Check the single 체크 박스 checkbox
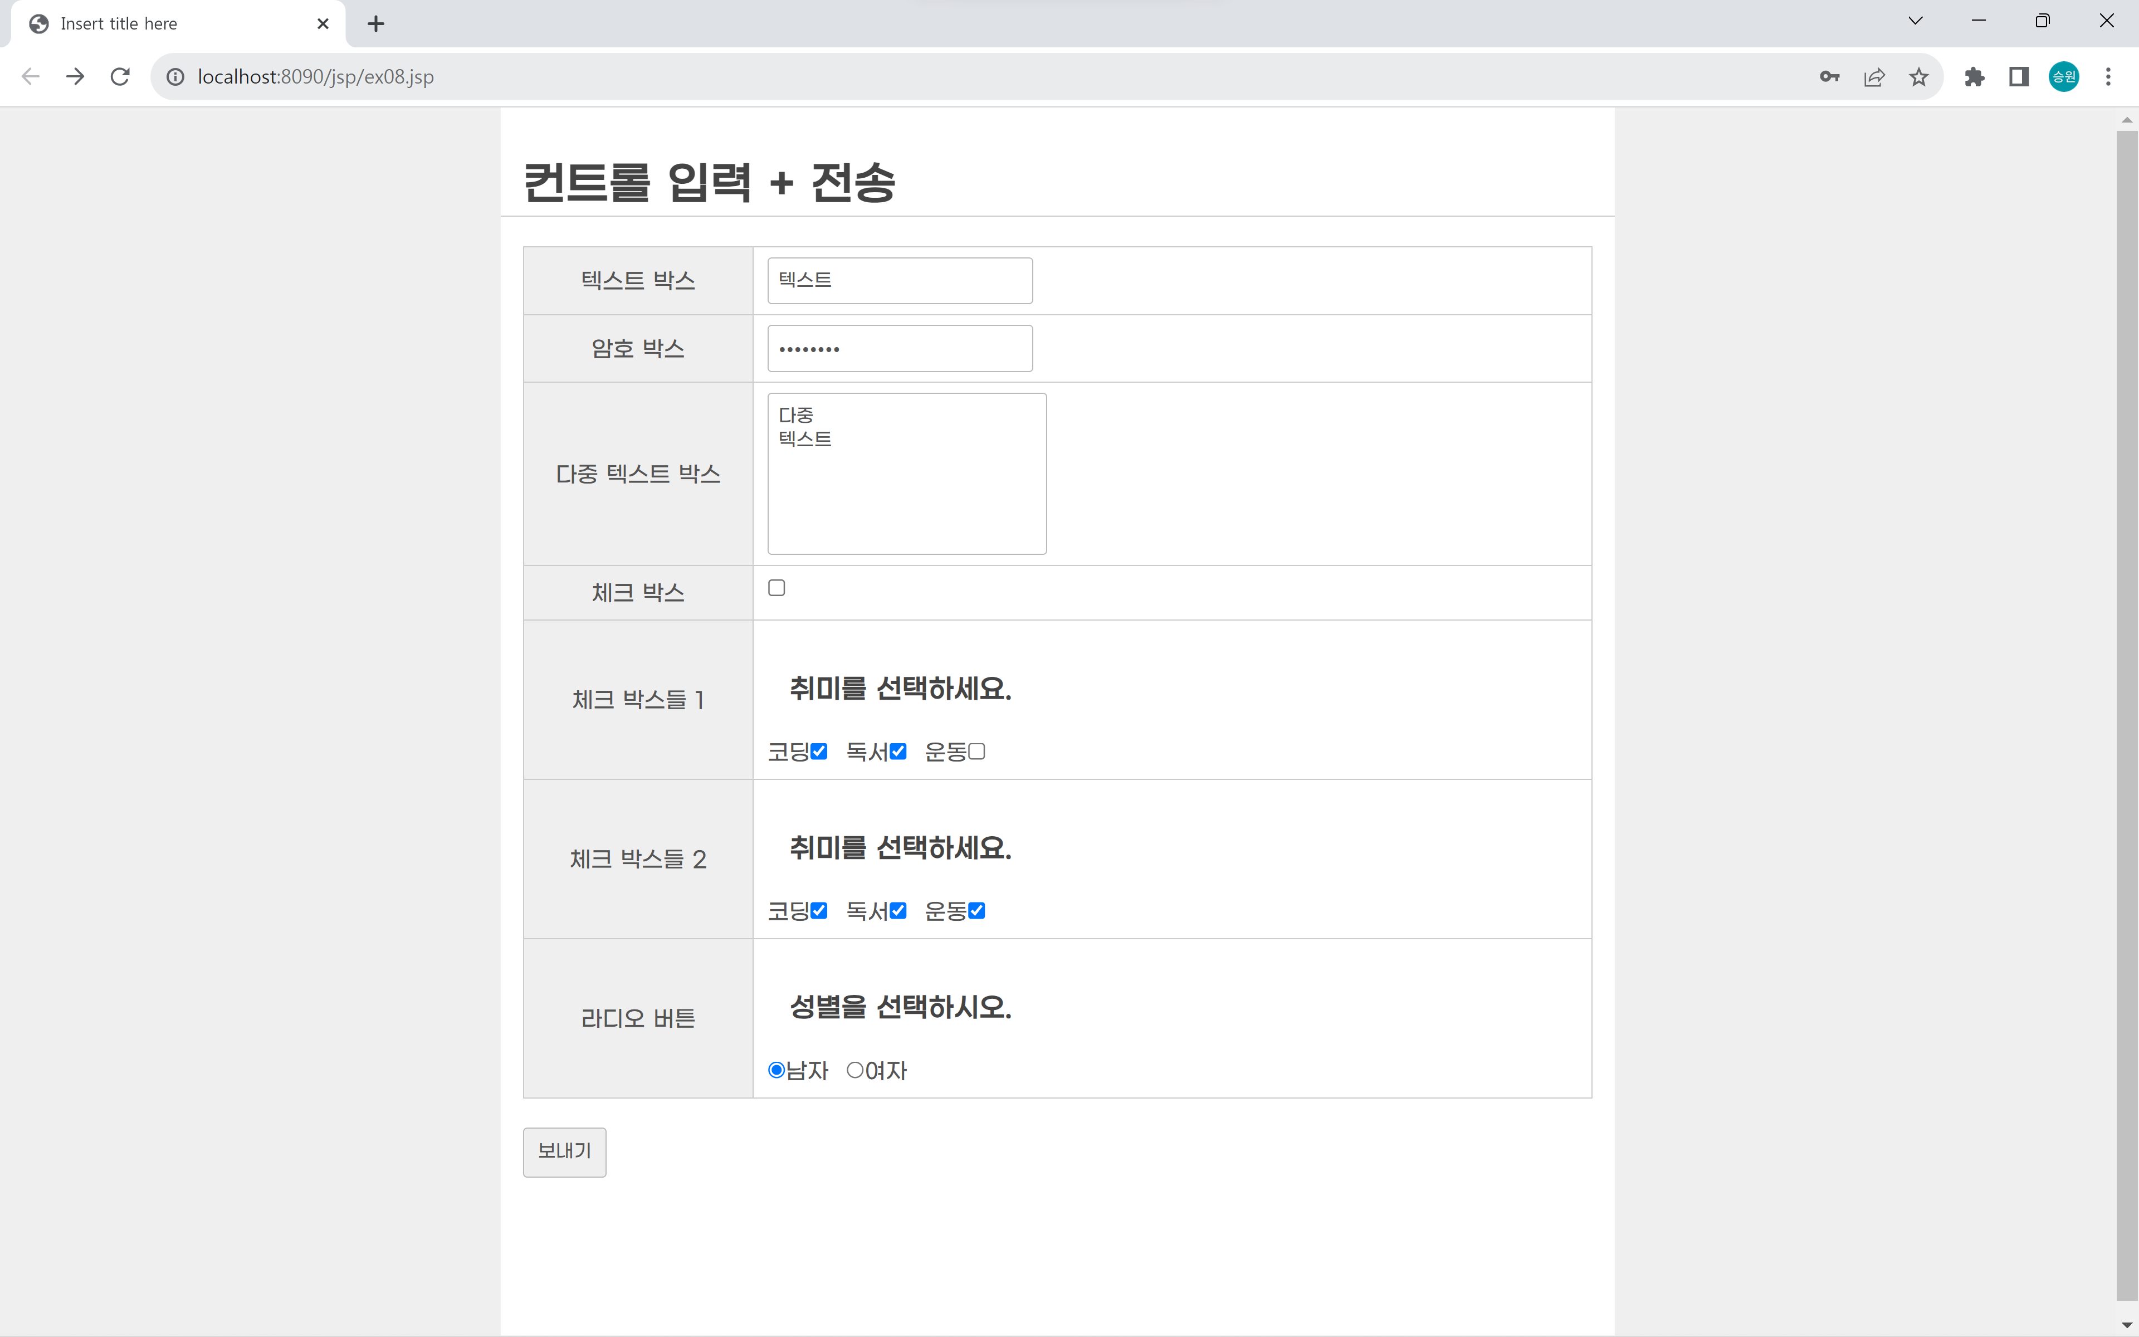The height and width of the screenshot is (1337, 2139). click(x=777, y=588)
